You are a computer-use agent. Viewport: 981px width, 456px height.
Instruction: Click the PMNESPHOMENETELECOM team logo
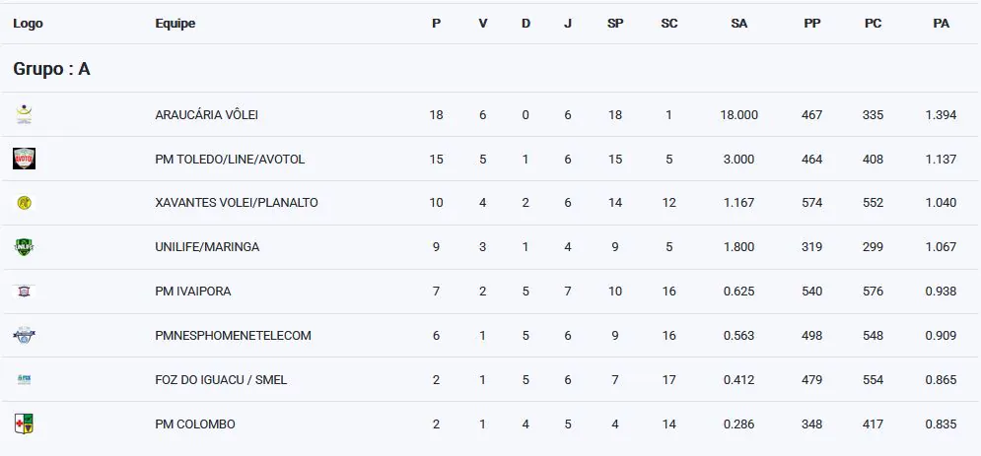pyautogui.click(x=24, y=336)
